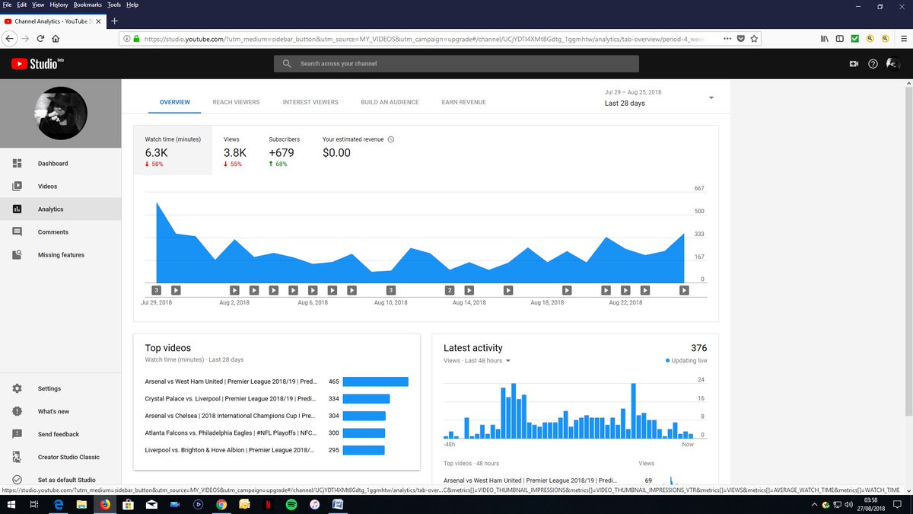Click the channel profile picture in sidebar
913x514 pixels.
click(x=60, y=113)
